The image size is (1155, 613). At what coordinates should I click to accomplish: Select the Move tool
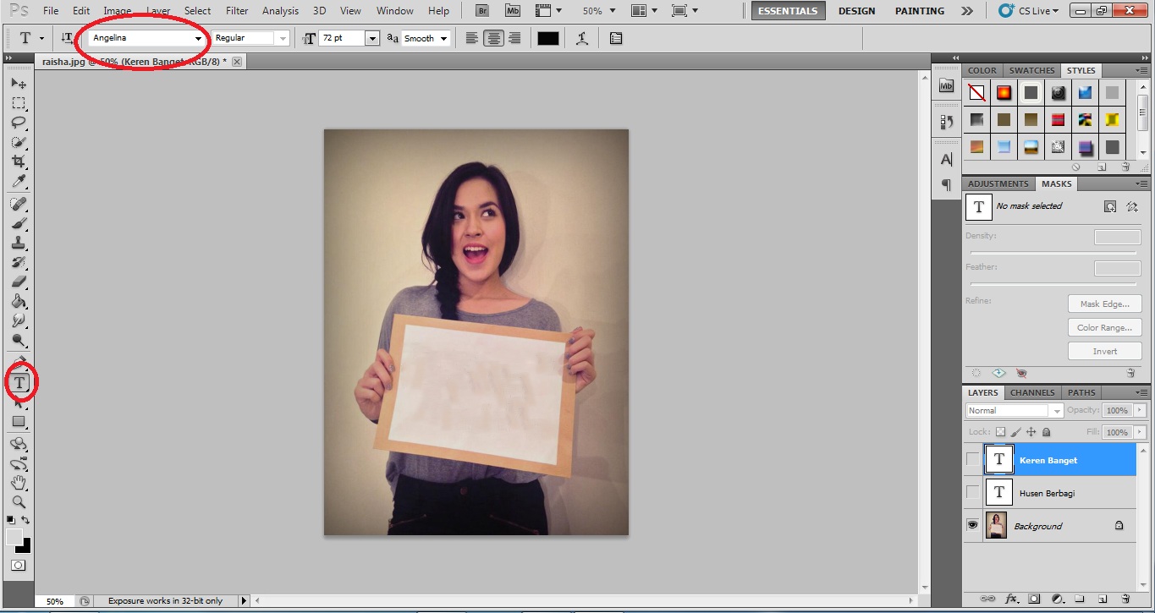tap(19, 84)
